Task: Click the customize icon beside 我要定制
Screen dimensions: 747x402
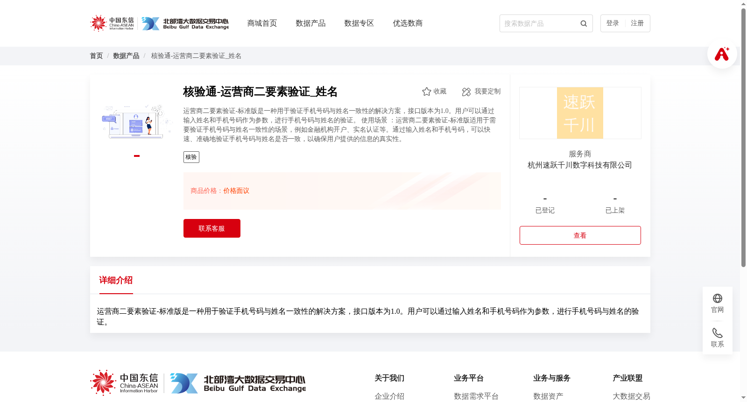Action: tap(466, 92)
